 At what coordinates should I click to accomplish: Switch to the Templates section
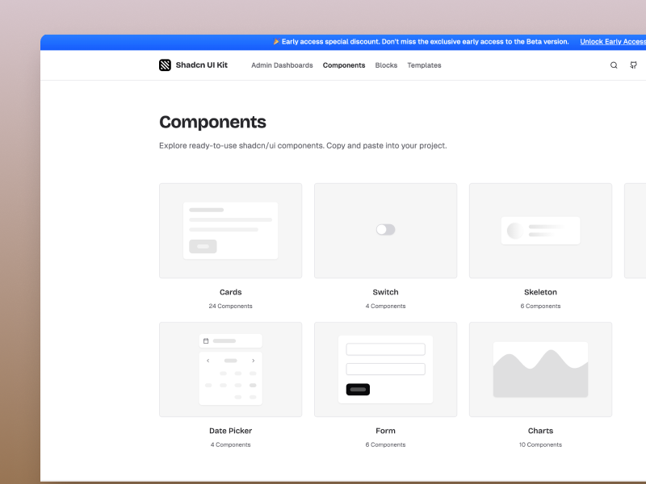click(x=424, y=65)
